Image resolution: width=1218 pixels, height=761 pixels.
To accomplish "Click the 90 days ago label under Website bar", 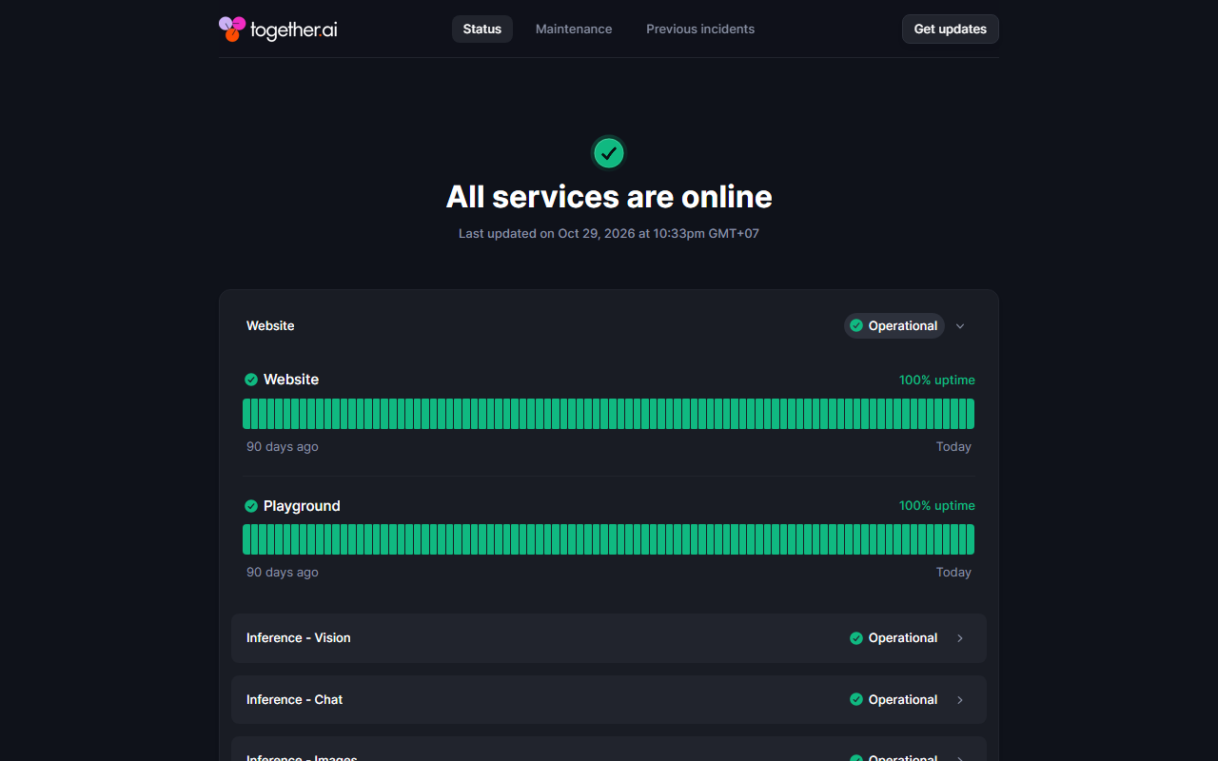I will click(x=283, y=447).
